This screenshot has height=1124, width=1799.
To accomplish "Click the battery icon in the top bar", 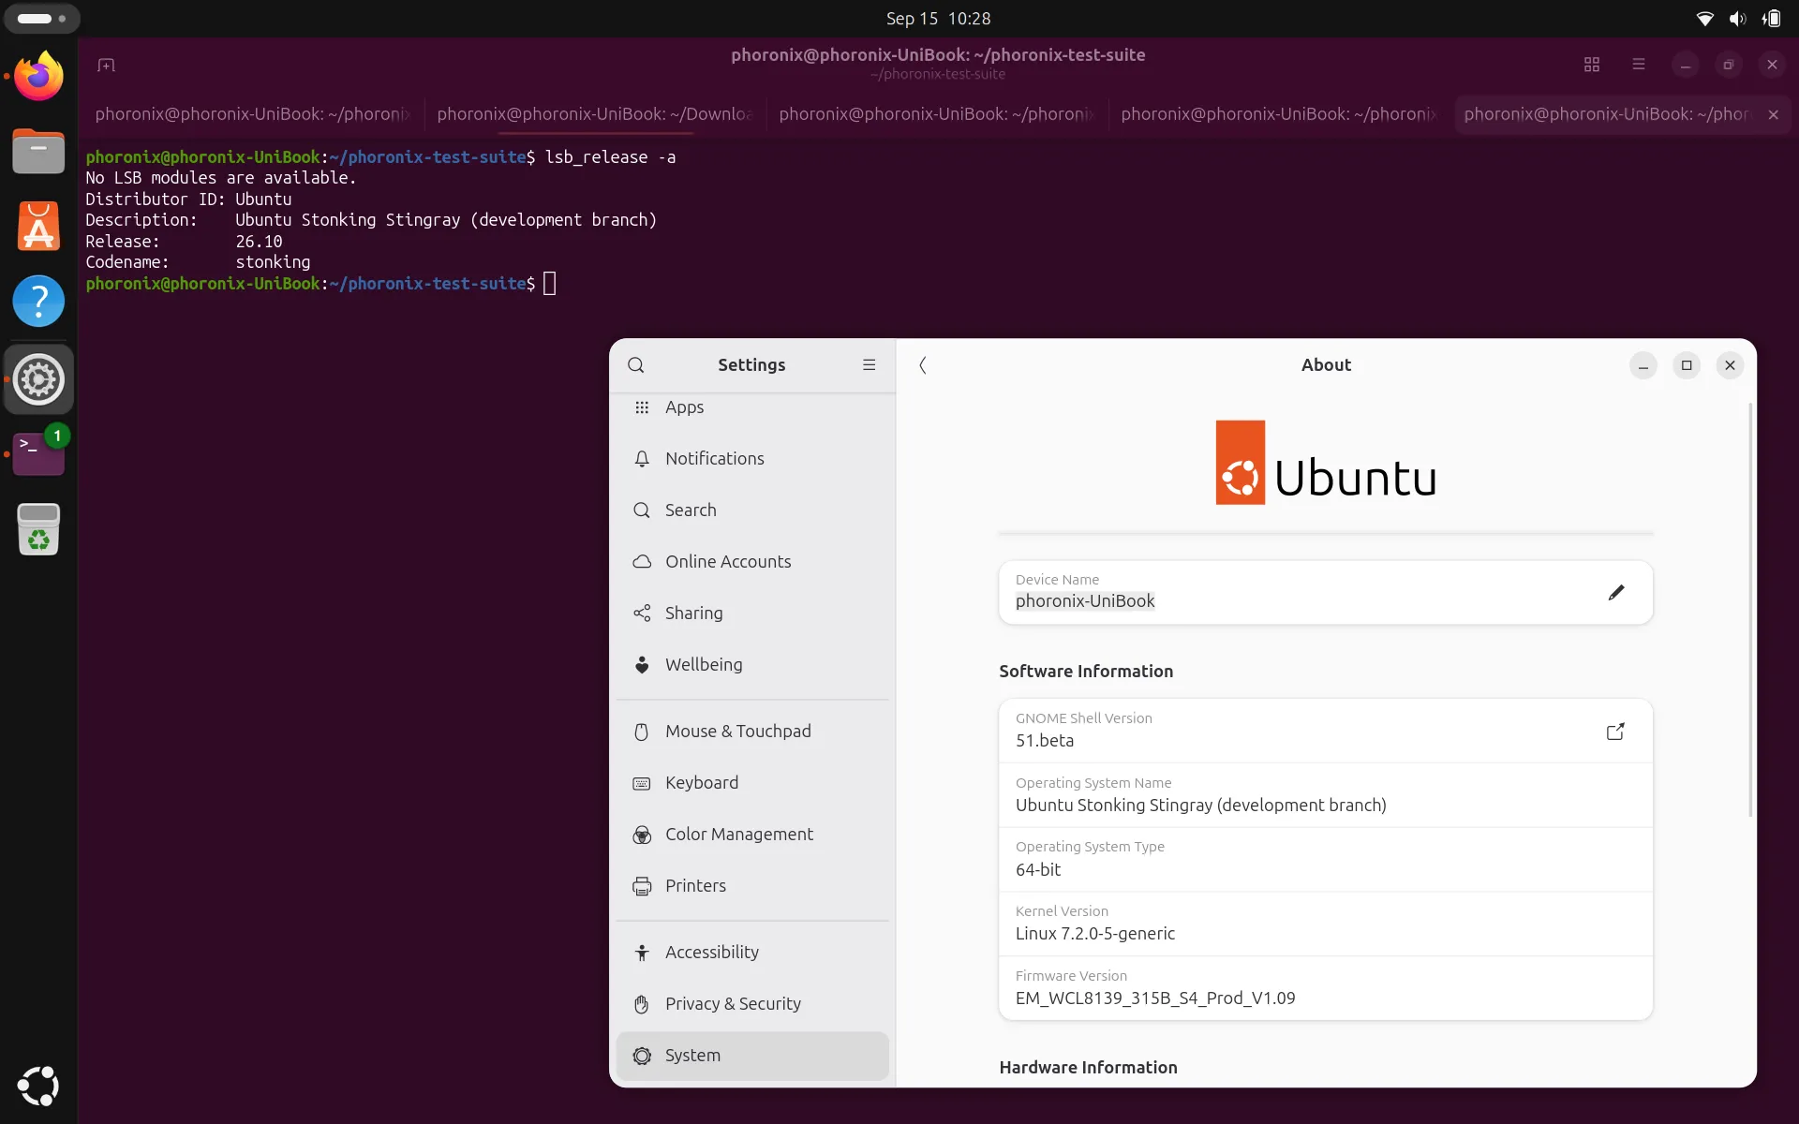I will click(1770, 19).
